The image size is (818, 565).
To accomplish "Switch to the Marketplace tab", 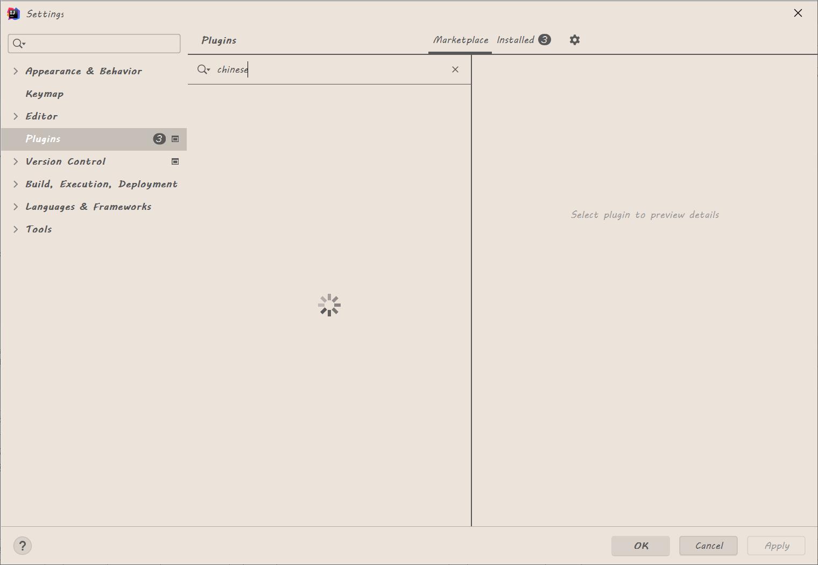I will pos(461,40).
